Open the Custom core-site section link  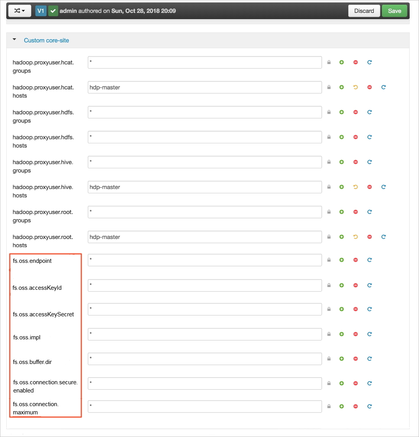pyautogui.click(x=46, y=40)
